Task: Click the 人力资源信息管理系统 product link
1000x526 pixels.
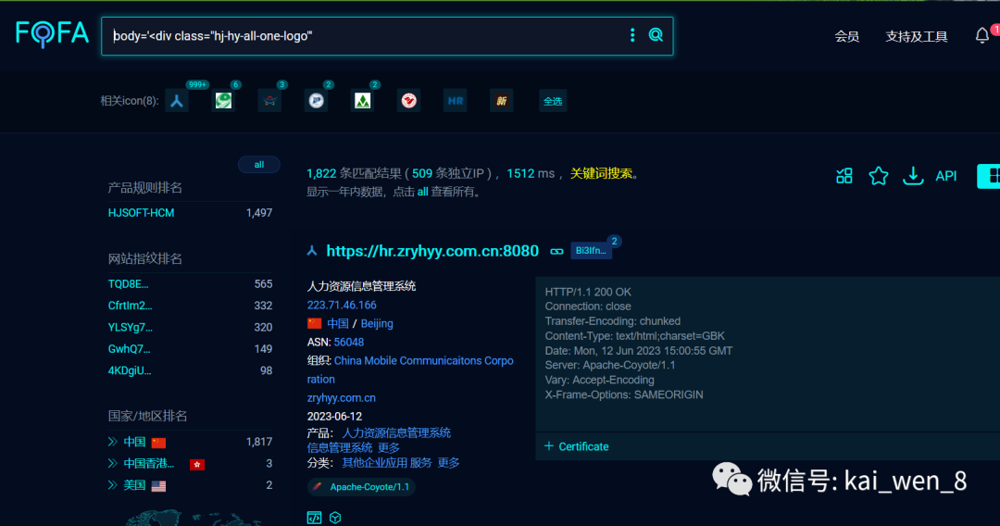Action: pyautogui.click(x=396, y=432)
